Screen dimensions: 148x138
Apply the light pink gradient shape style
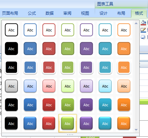pyautogui.click(x=49, y=86)
